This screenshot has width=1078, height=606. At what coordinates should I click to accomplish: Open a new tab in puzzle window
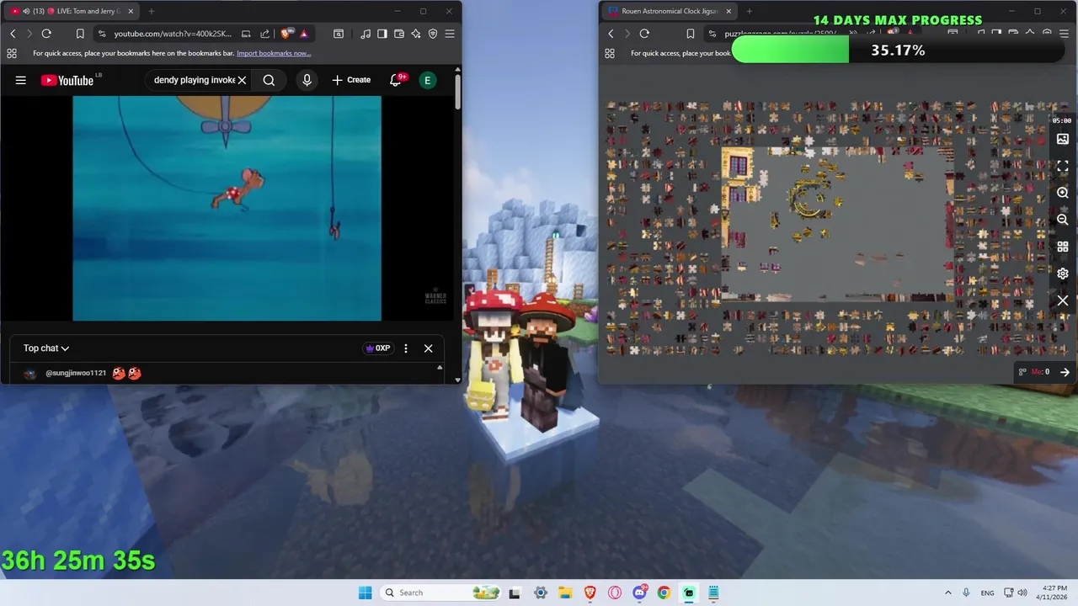750,11
